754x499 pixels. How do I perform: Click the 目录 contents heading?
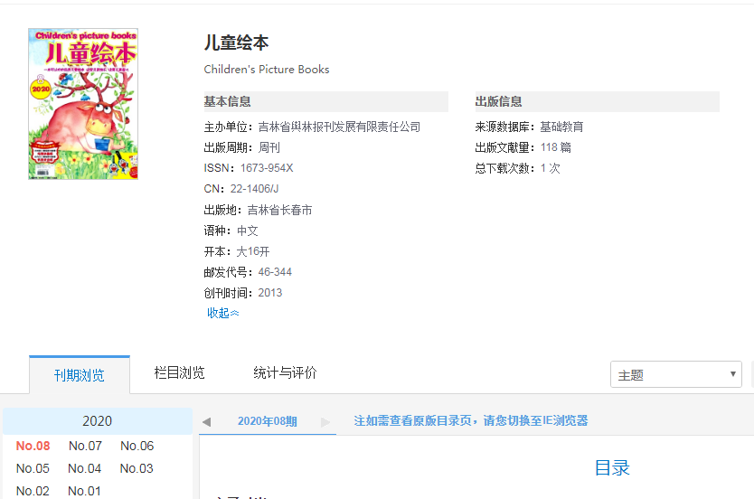[x=612, y=467]
